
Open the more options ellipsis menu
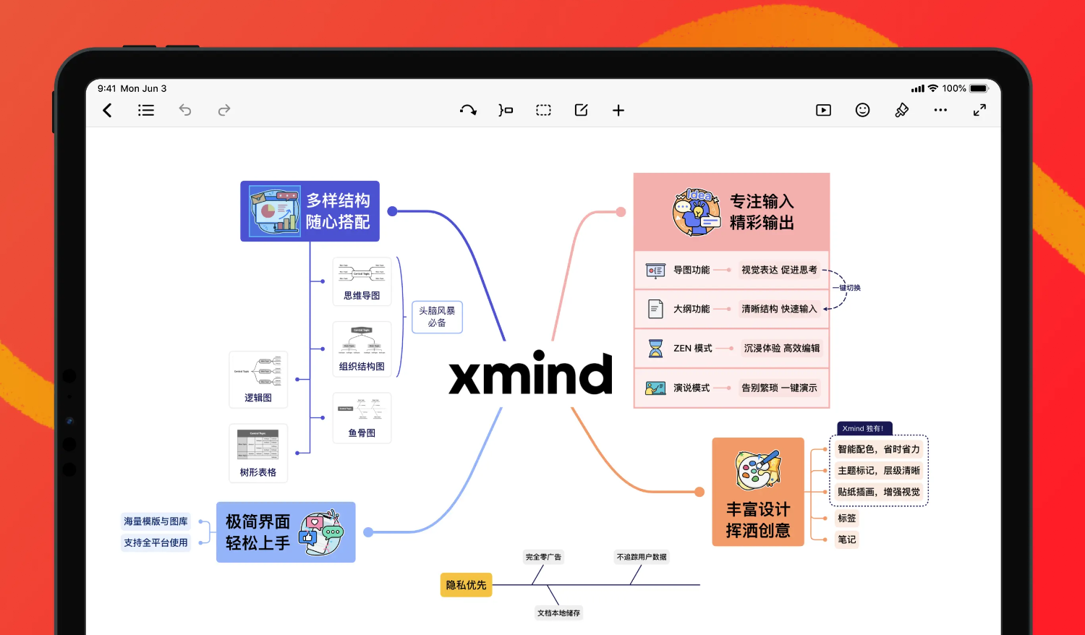pos(940,110)
